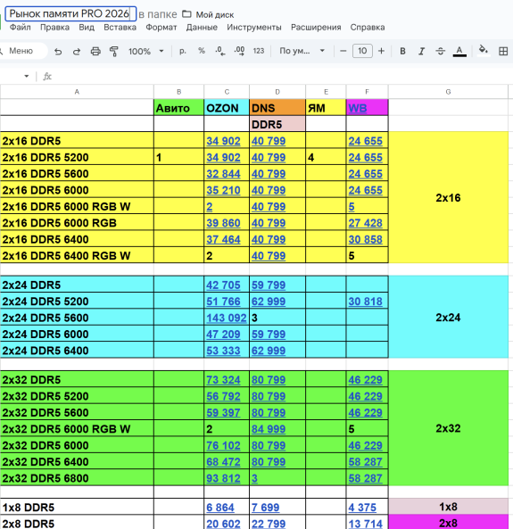513x529 pixels.
Task: Click the Print icon
Action: pos(95,51)
